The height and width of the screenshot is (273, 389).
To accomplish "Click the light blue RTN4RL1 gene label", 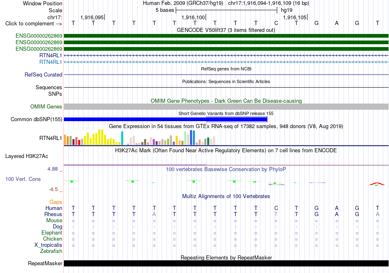I will coord(51,62).
